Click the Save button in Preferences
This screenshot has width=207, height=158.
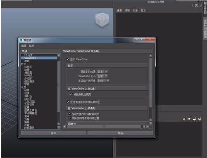coord(53,133)
